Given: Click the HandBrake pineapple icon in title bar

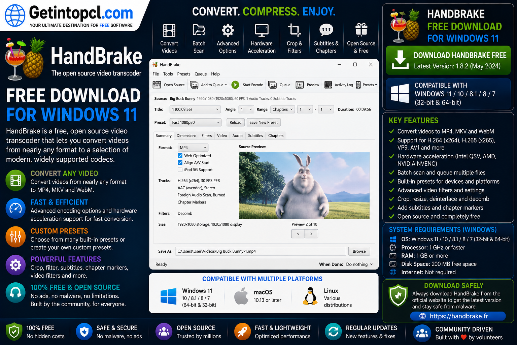Looking at the screenshot, I should [155, 64].
